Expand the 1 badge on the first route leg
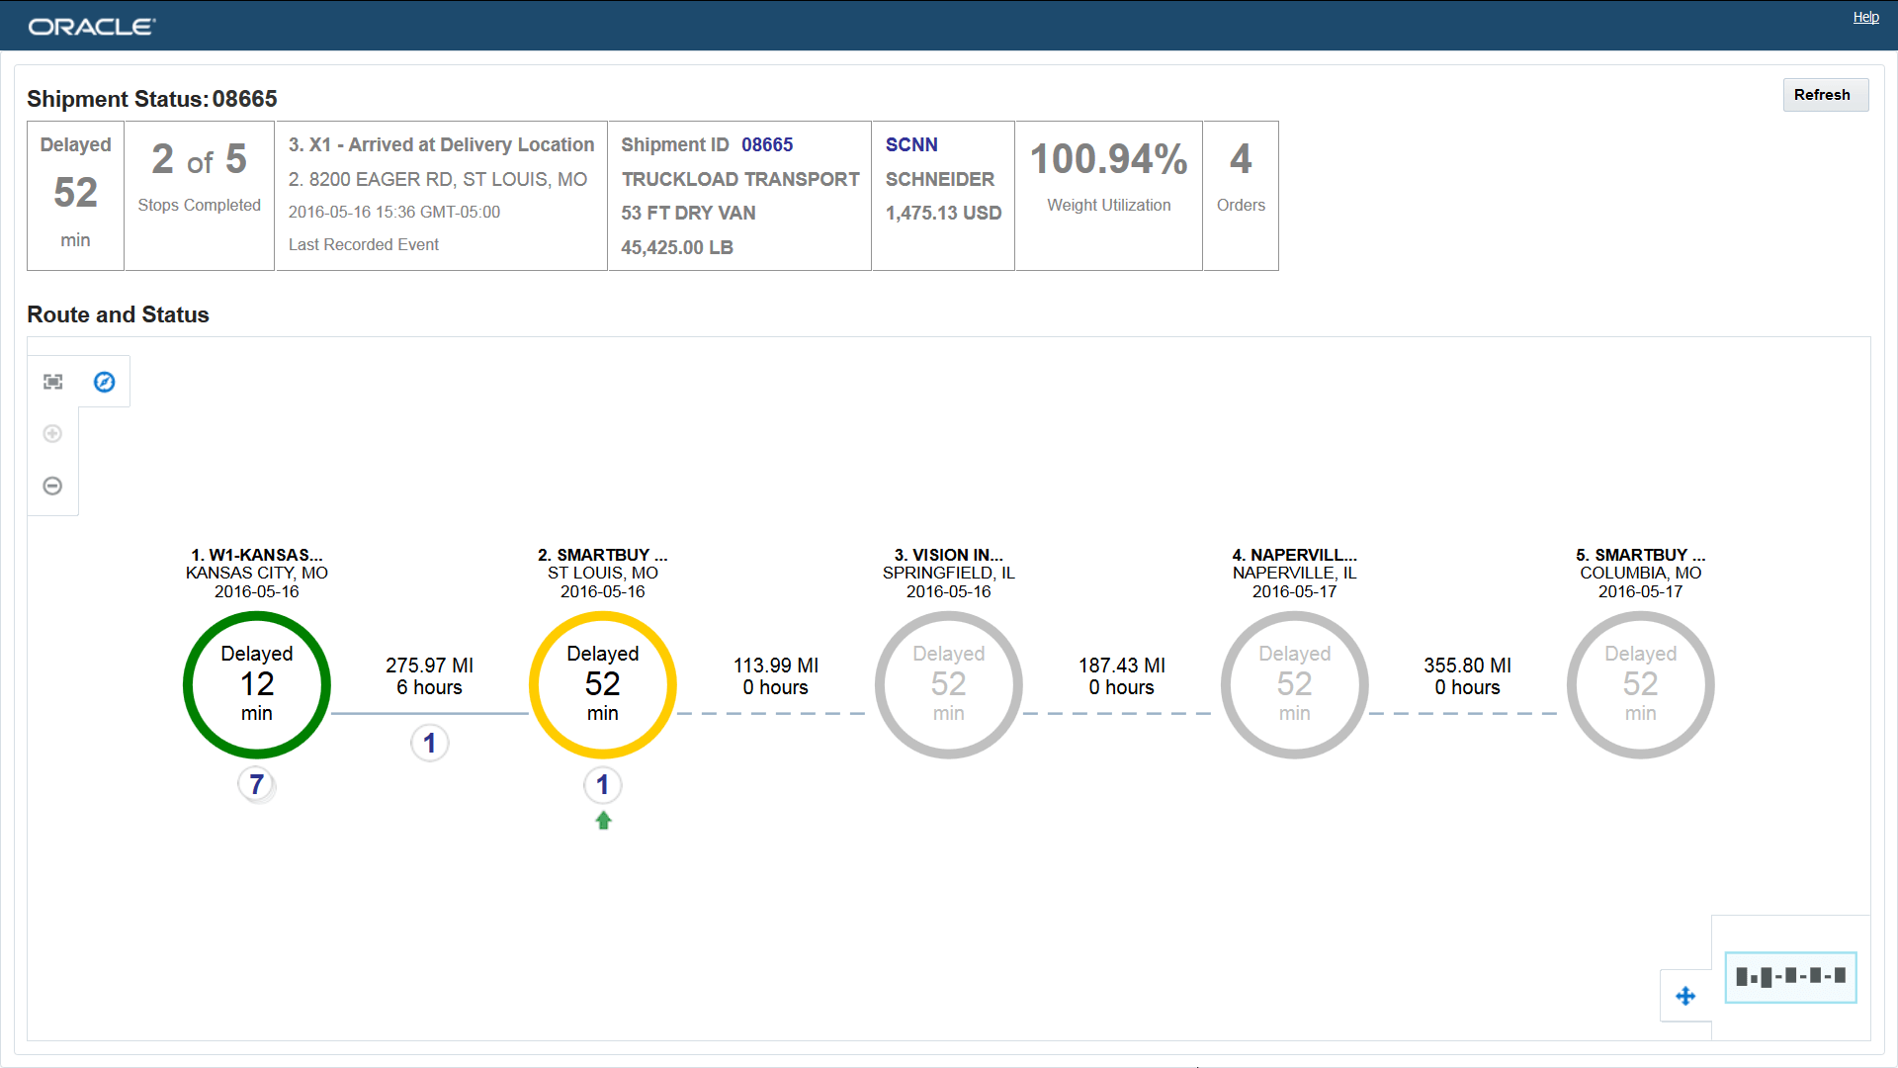This screenshot has height=1068, width=1898. [430, 744]
